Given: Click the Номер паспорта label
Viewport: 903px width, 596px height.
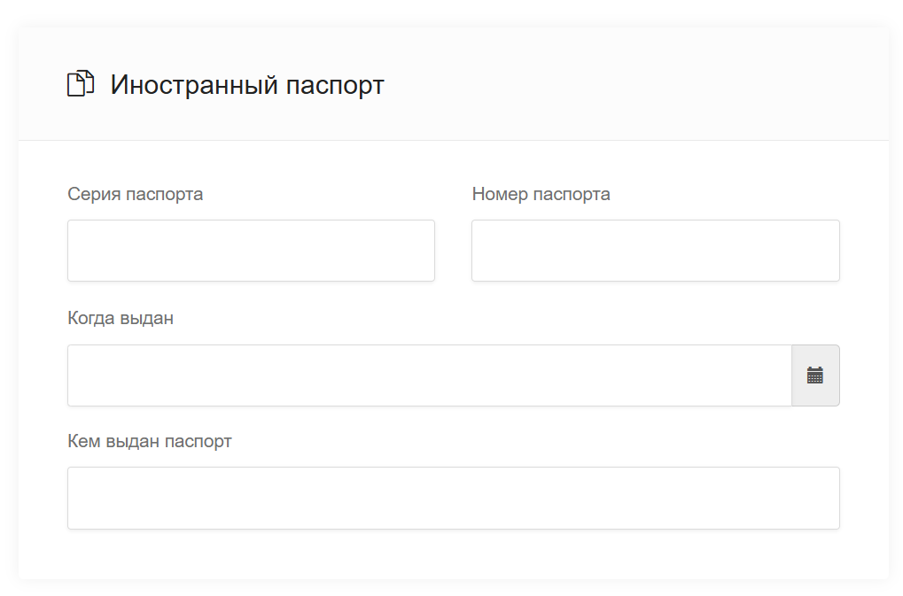Looking at the screenshot, I should [x=541, y=194].
